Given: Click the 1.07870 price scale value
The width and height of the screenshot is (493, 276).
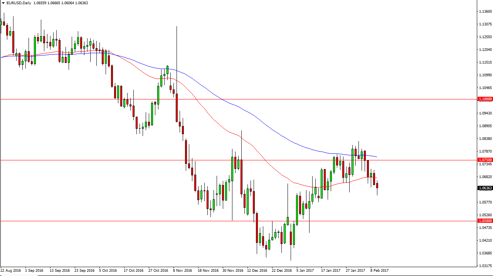Looking at the screenshot, I should tap(485, 151).
